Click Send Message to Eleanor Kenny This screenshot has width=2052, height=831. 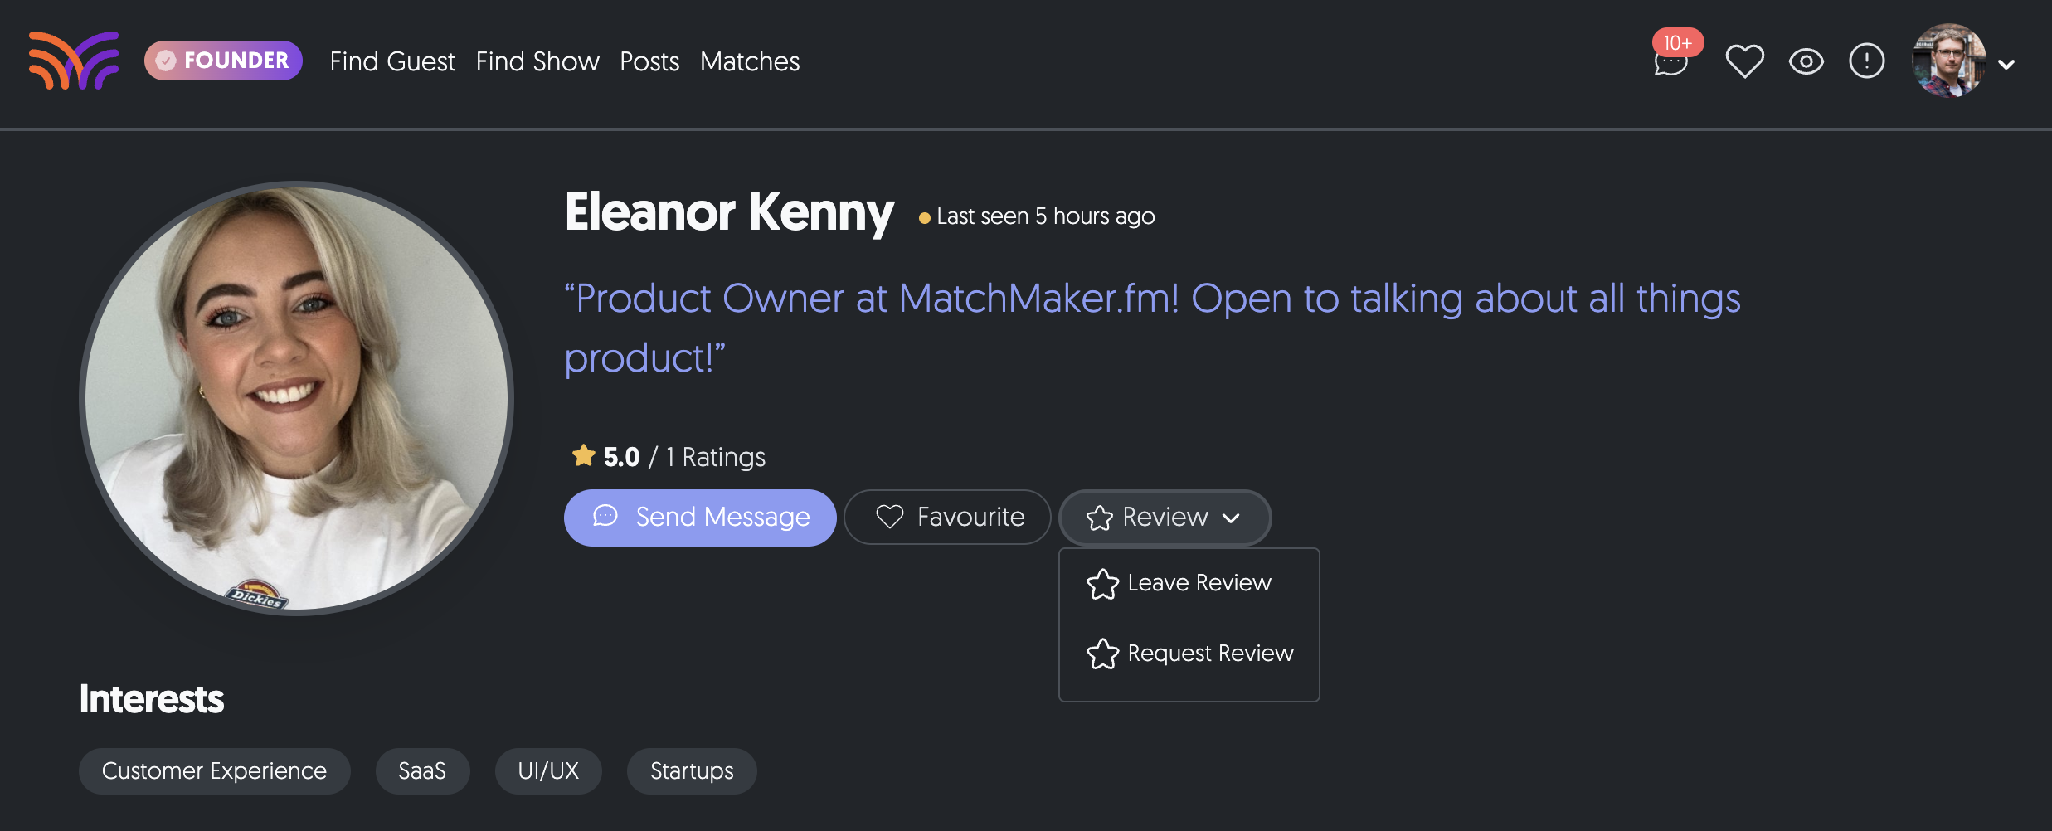coord(699,517)
